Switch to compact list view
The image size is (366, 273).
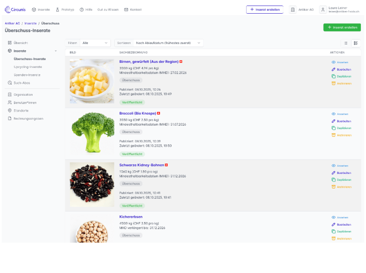346,43
